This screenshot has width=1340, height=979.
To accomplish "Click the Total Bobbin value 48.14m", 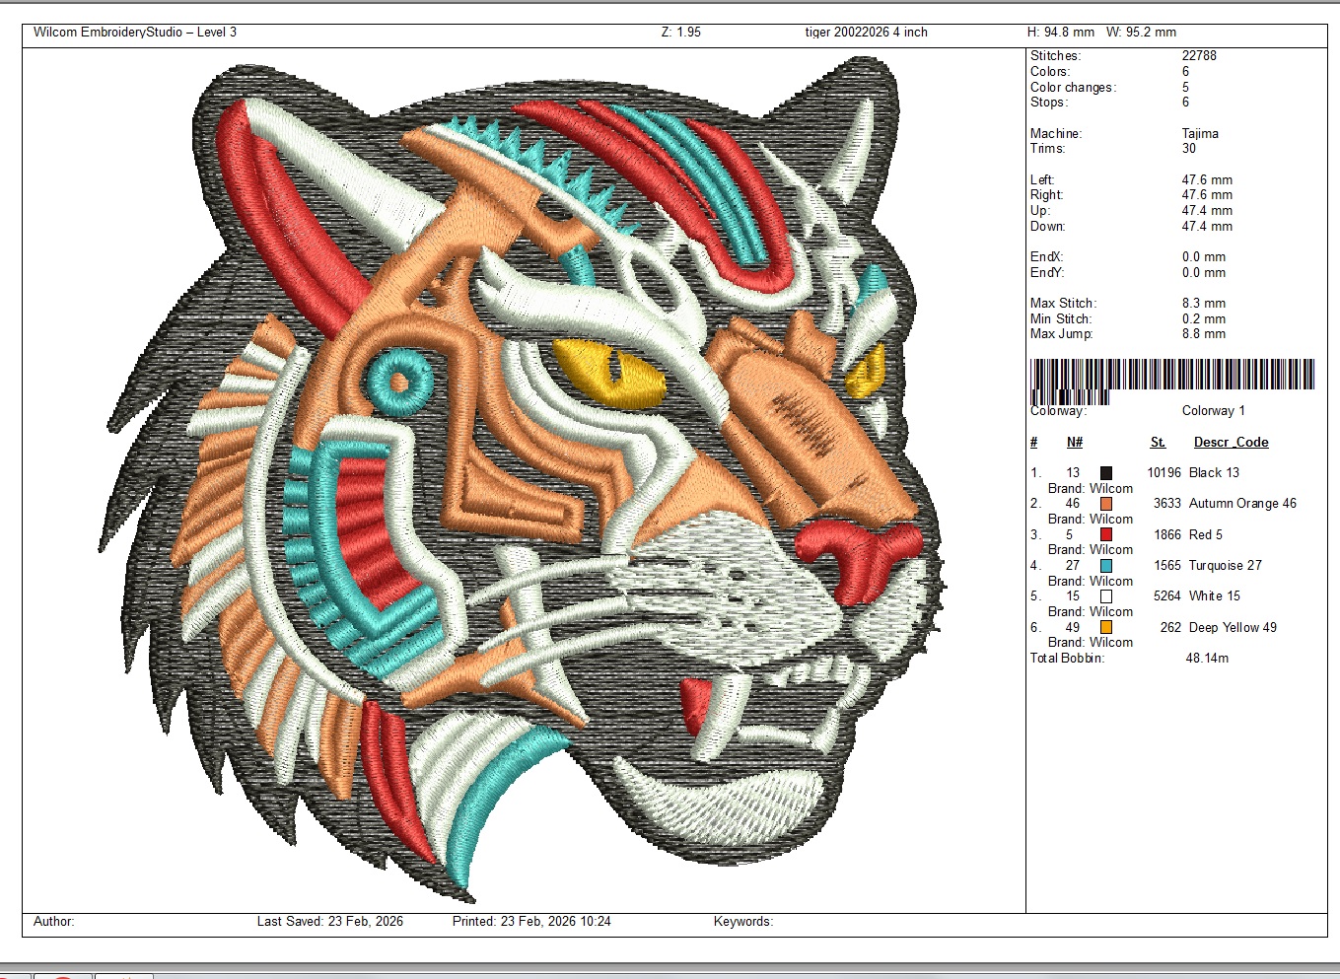I will click(1207, 658).
